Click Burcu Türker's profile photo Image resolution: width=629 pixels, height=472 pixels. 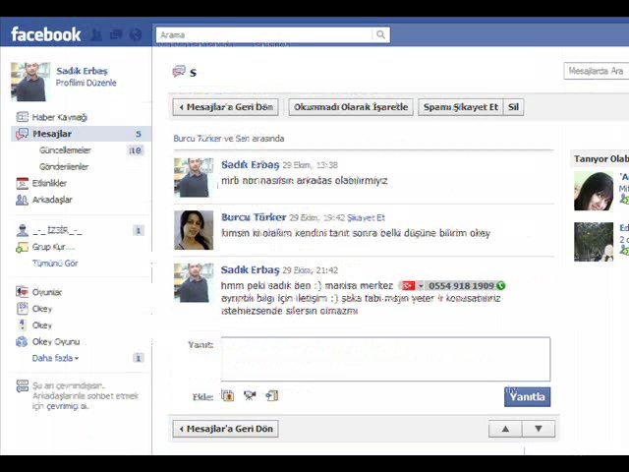[194, 230]
